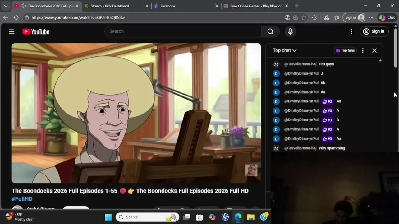
Task: Open the YouTube hamburger guide menu
Action: pyautogui.click(x=11, y=31)
